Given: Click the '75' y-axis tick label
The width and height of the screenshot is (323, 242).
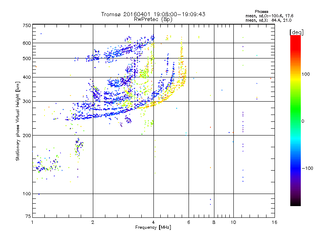Looking at the screenshot, I should pyautogui.click(x=28, y=216).
